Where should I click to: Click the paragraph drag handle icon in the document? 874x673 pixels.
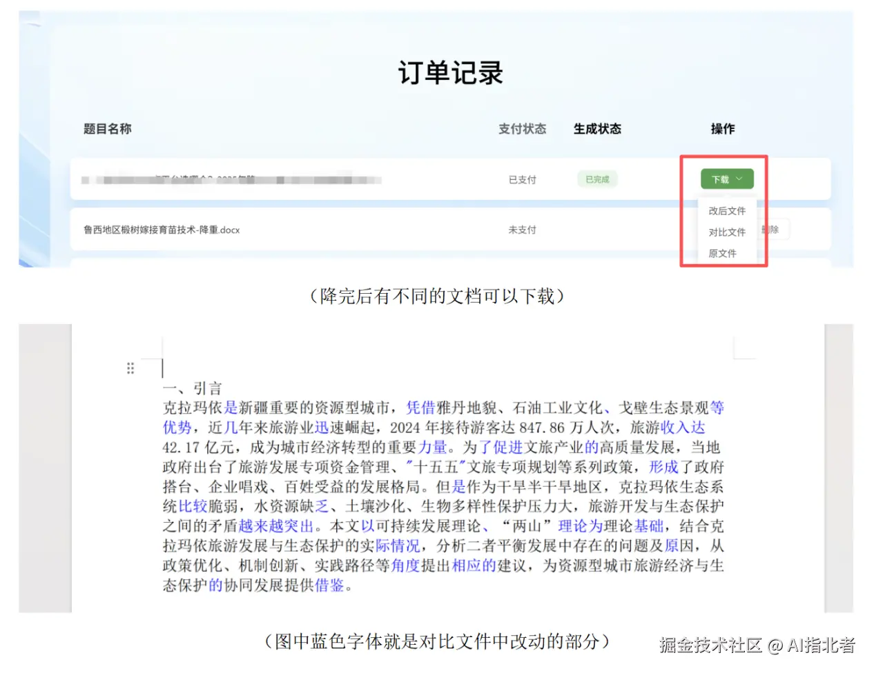[x=130, y=368]
